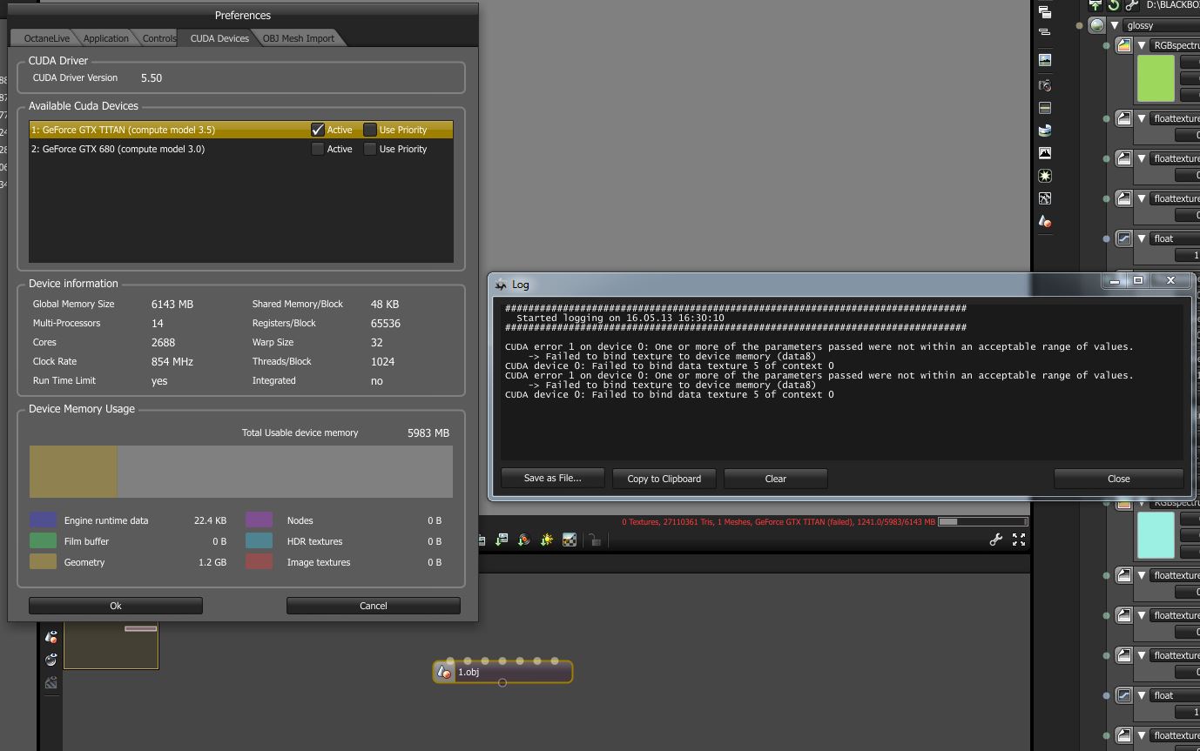Click the green reload arrow in node inspector
The height and width of the screenshot is (751, 1200).
(x=1113, y=5)
